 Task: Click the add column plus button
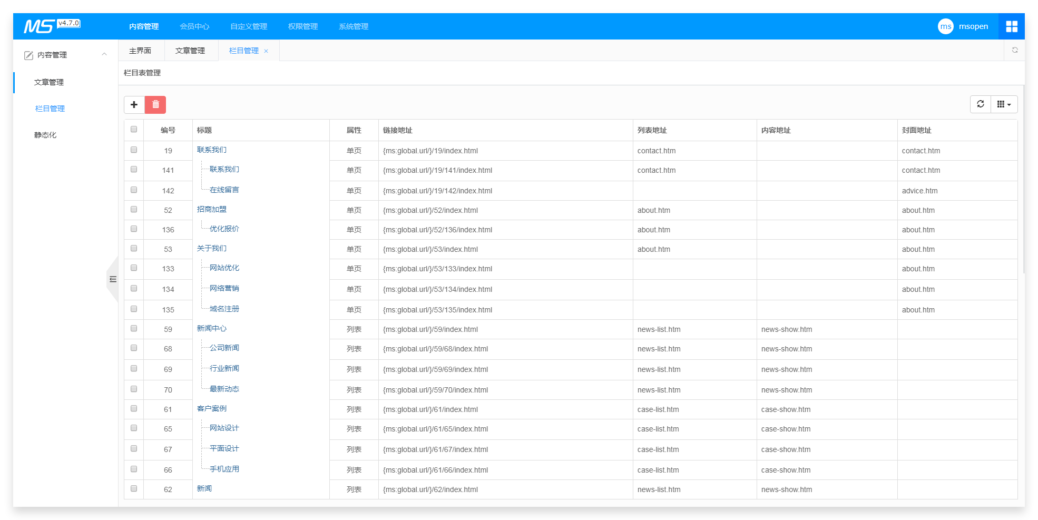(x=134, y=105)
